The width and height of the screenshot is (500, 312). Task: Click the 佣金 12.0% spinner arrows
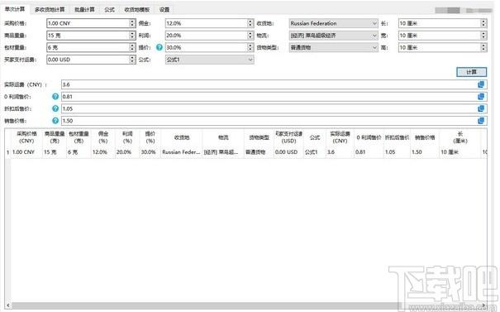point(250,23)
